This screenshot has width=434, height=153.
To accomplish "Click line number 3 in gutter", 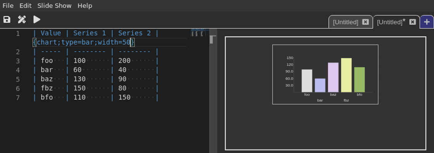I will point(18,61).
